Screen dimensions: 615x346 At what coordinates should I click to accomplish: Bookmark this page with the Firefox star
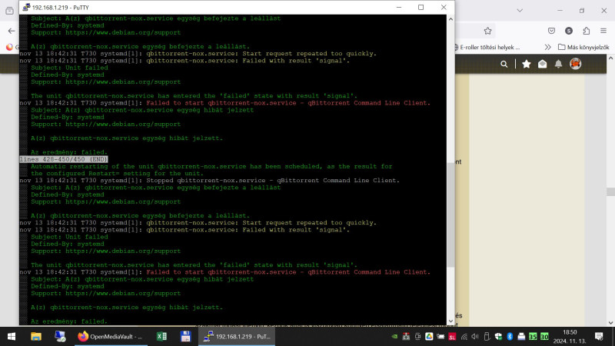click(x=487, y=31)
